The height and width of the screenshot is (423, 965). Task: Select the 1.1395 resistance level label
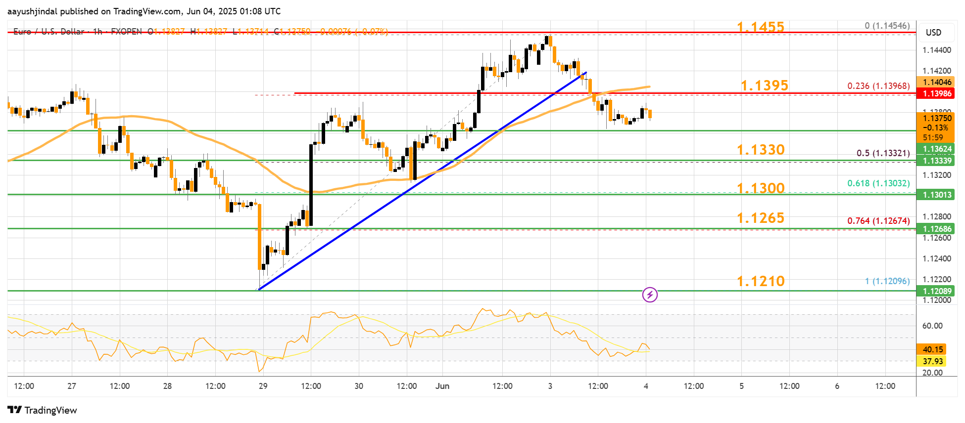click(764, 85)
